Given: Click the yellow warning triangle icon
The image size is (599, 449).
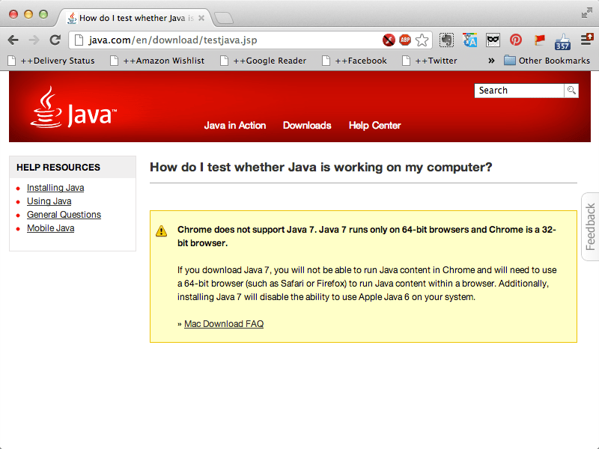Looking at the screenshot, I should (x=161, y=231).
